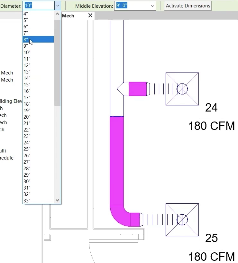Select 22" in the diameter list

point(38,130)
